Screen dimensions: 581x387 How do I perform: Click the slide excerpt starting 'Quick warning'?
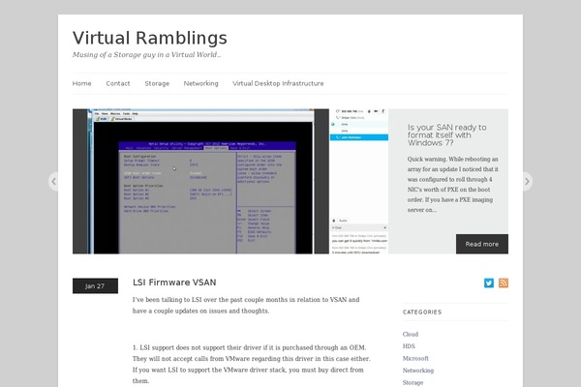click(453, 185)
